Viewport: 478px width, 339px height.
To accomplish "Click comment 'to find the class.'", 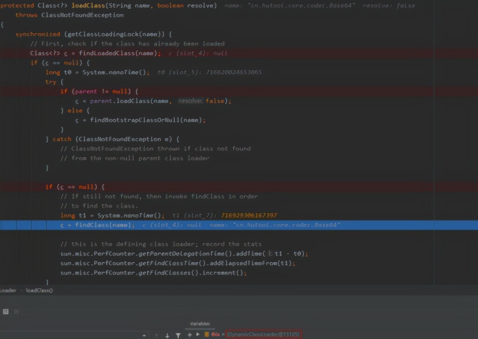I will pyautogui.click(x=100, y=206).
